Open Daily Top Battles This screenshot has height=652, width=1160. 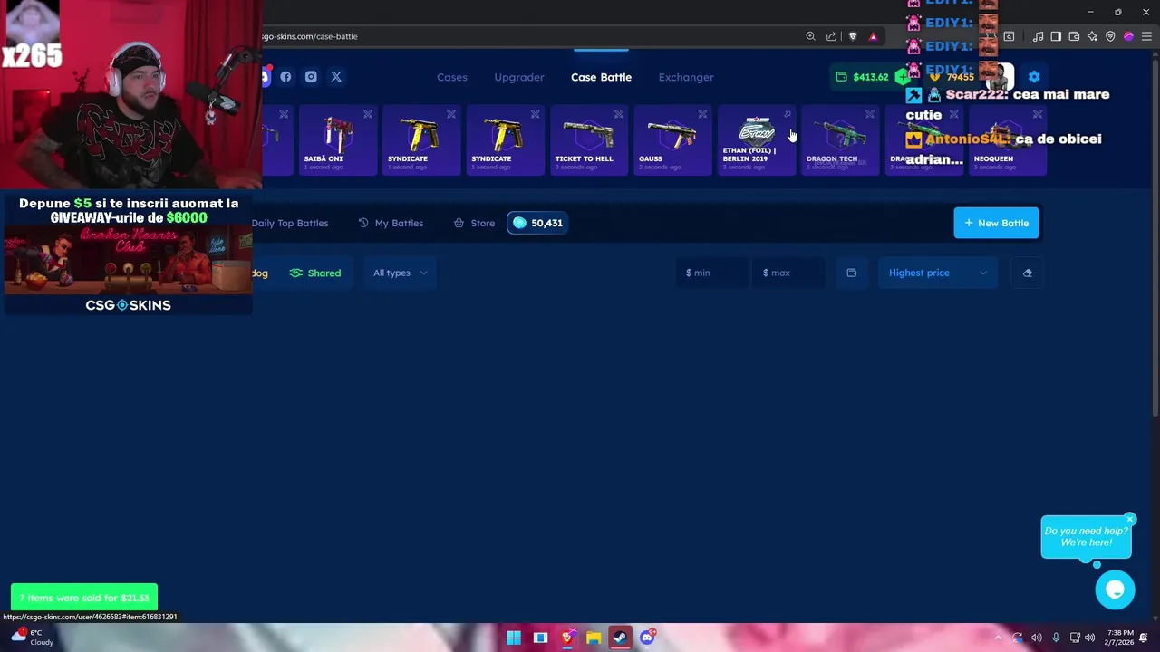290,223
